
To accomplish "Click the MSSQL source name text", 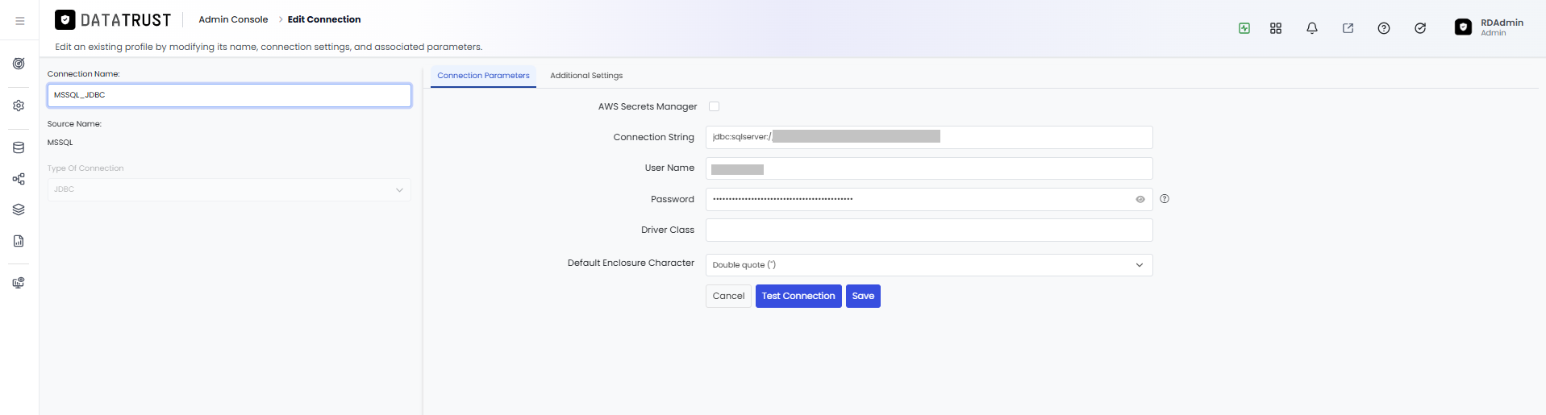I will (60, 143).
